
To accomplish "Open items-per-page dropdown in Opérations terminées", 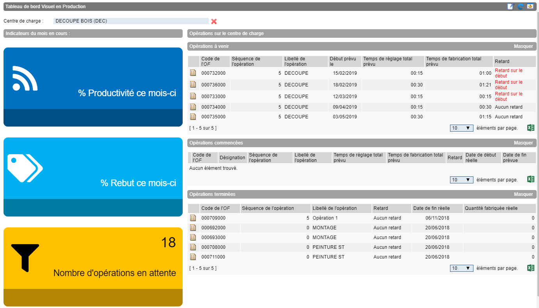I will (461, 268).
